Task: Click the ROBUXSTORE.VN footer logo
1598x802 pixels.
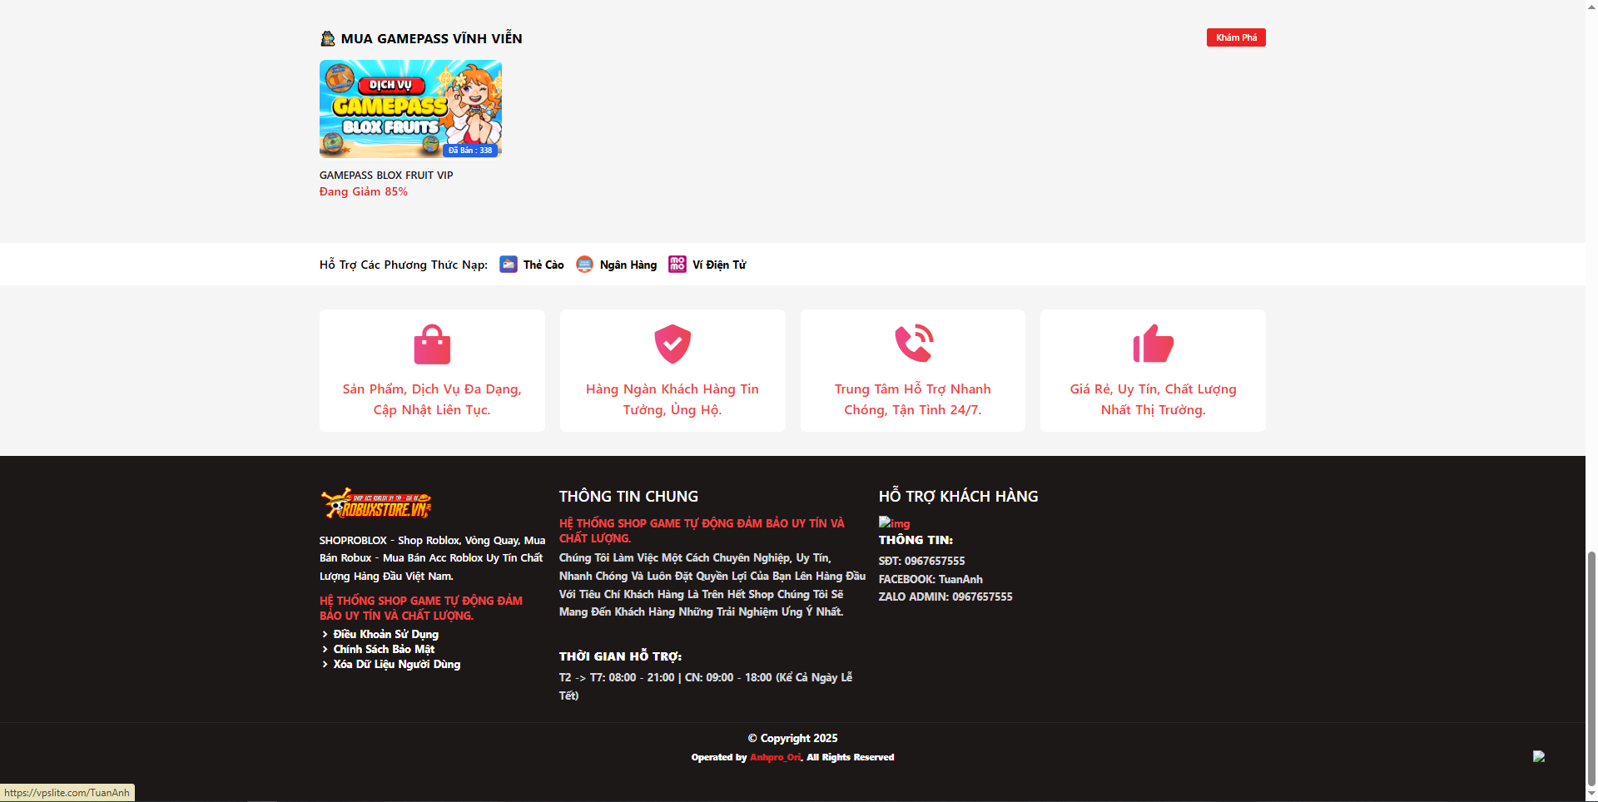Action: click(376, 503)
